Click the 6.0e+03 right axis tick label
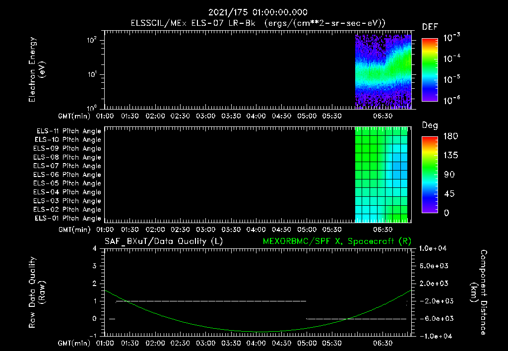508x351 pixels. [434, 266]
